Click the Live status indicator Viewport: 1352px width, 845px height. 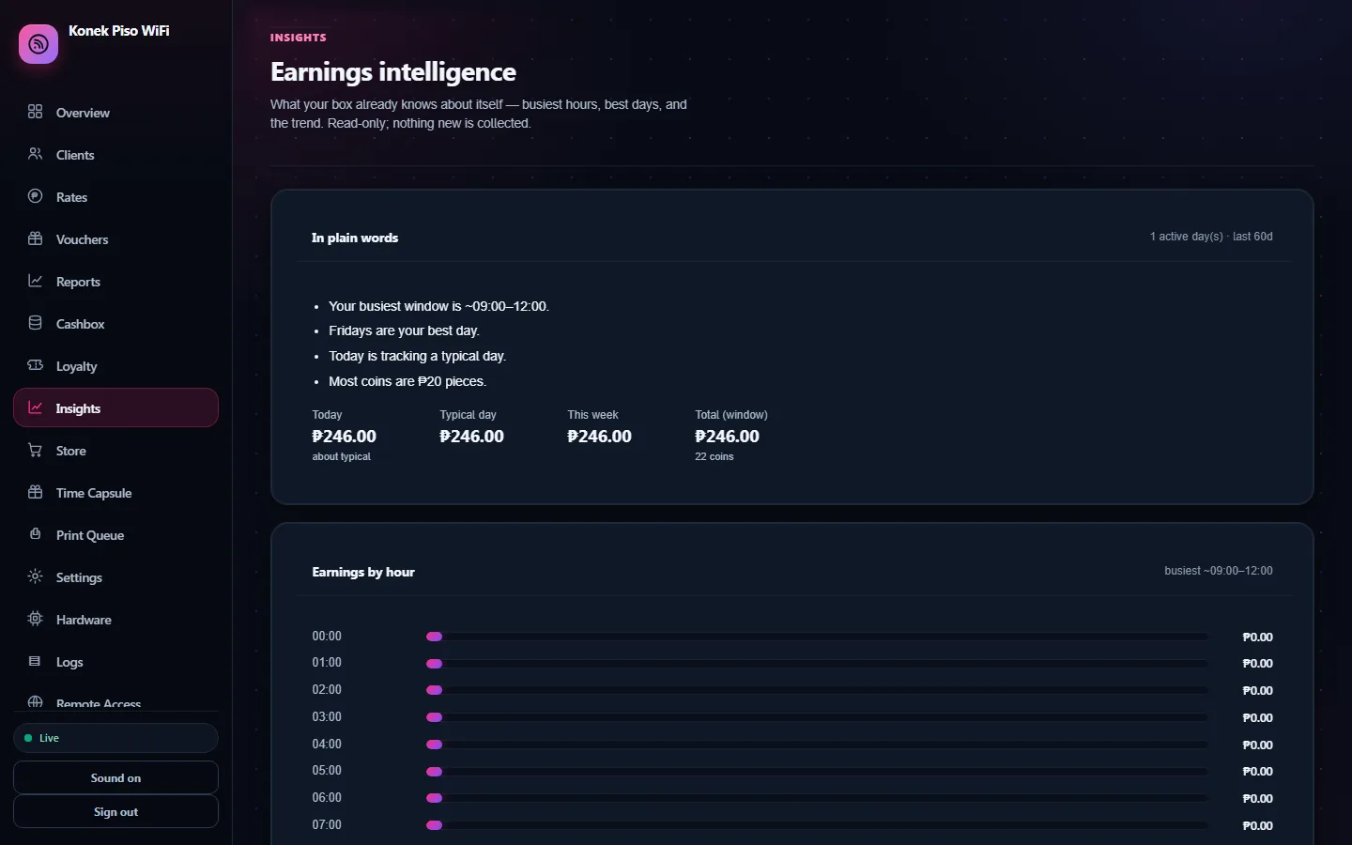[115, 738]
